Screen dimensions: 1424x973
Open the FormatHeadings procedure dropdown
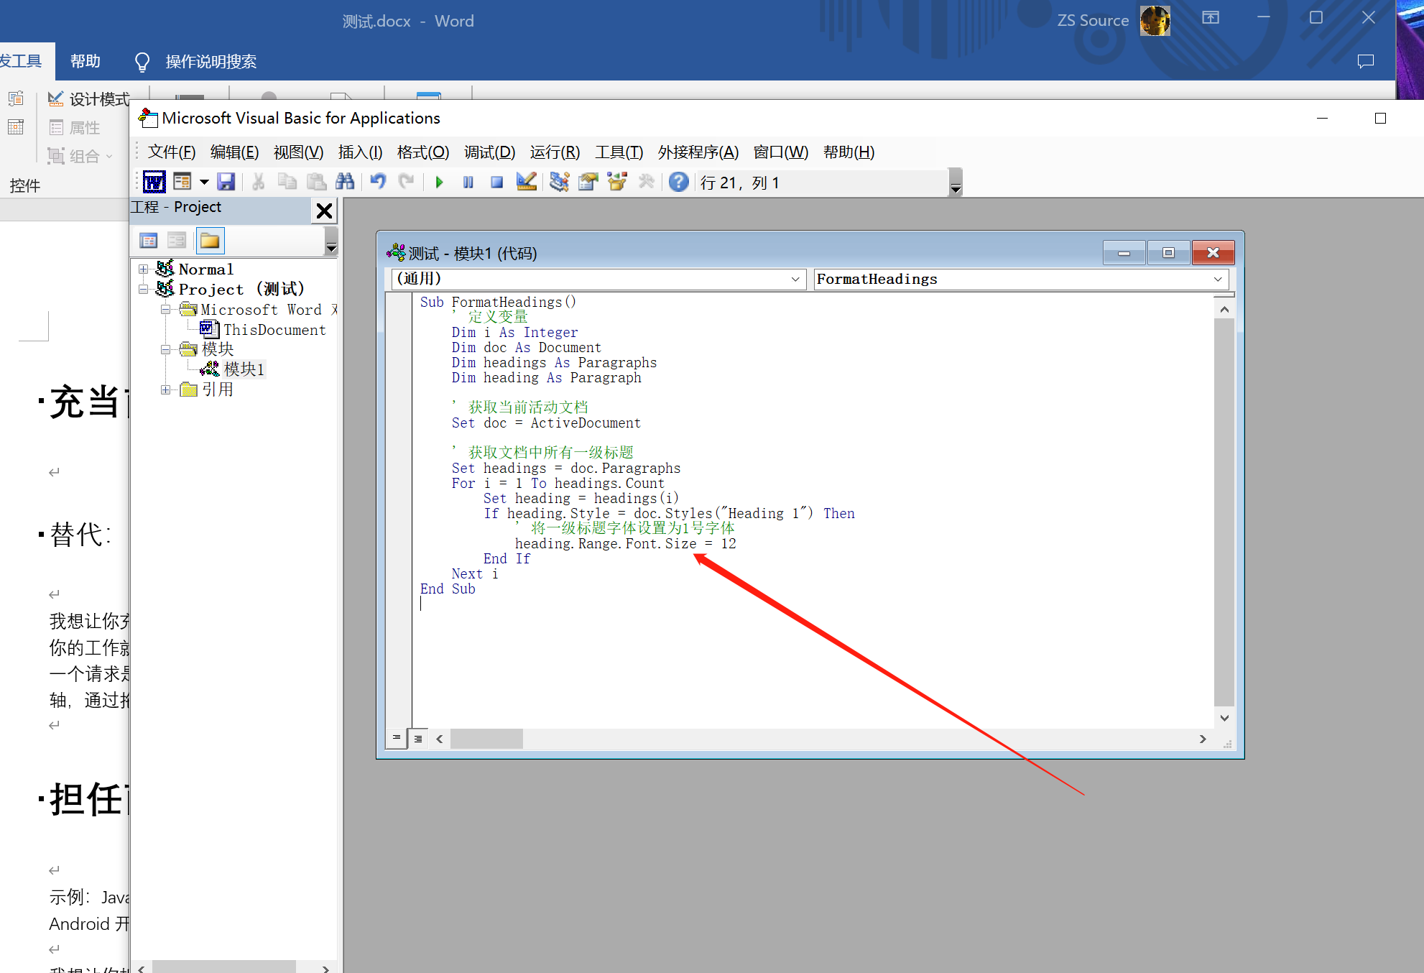tap(1217, 279)
